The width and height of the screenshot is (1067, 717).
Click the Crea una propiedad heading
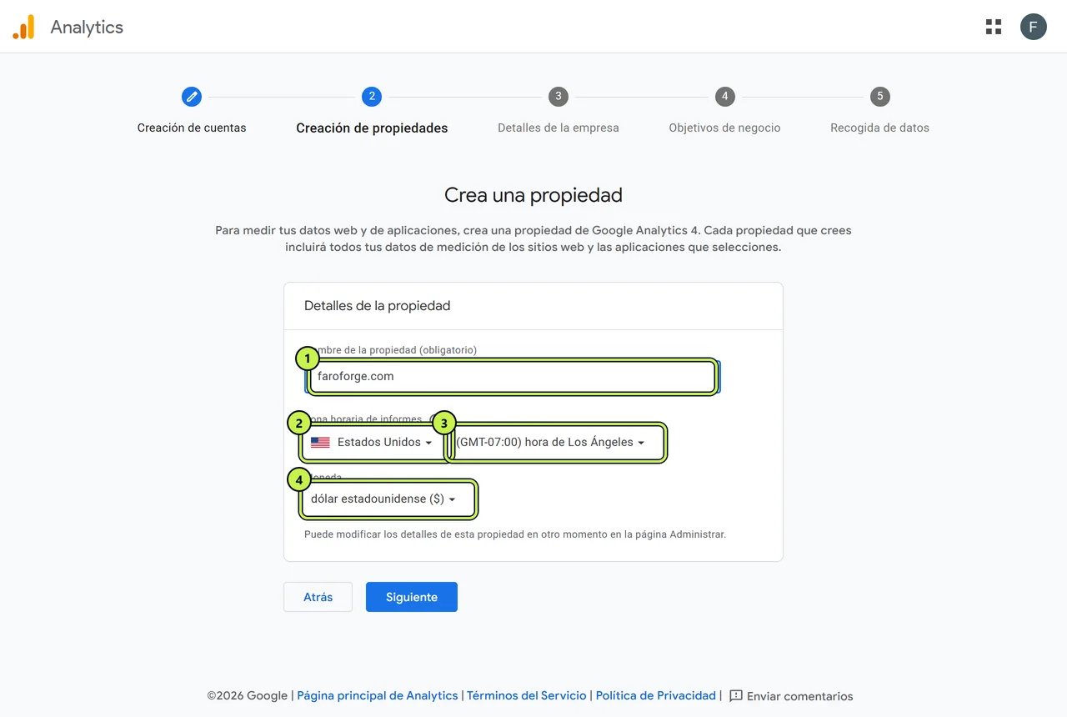tap(533, 195)
